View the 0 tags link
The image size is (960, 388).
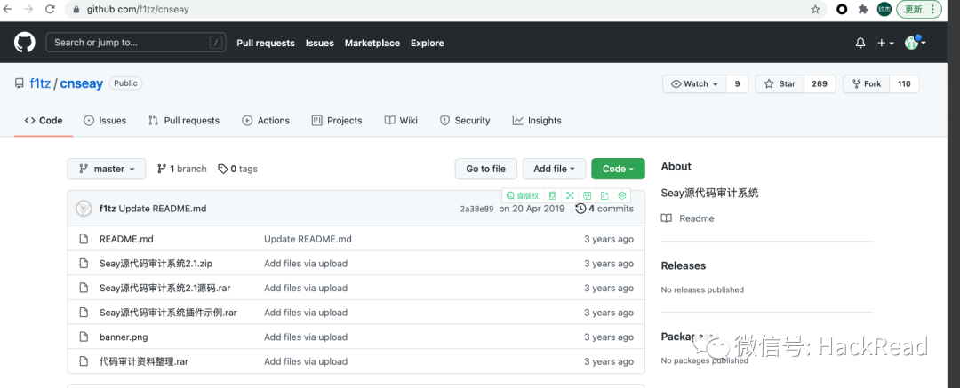[237, 169]
